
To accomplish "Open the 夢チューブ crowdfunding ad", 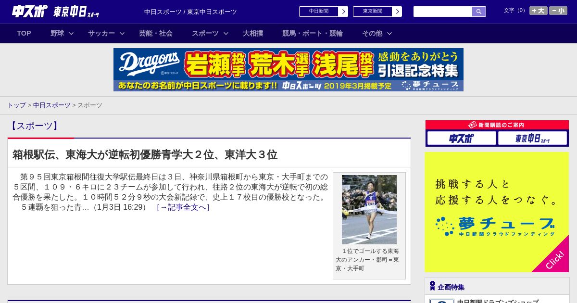I will (497, 212).
